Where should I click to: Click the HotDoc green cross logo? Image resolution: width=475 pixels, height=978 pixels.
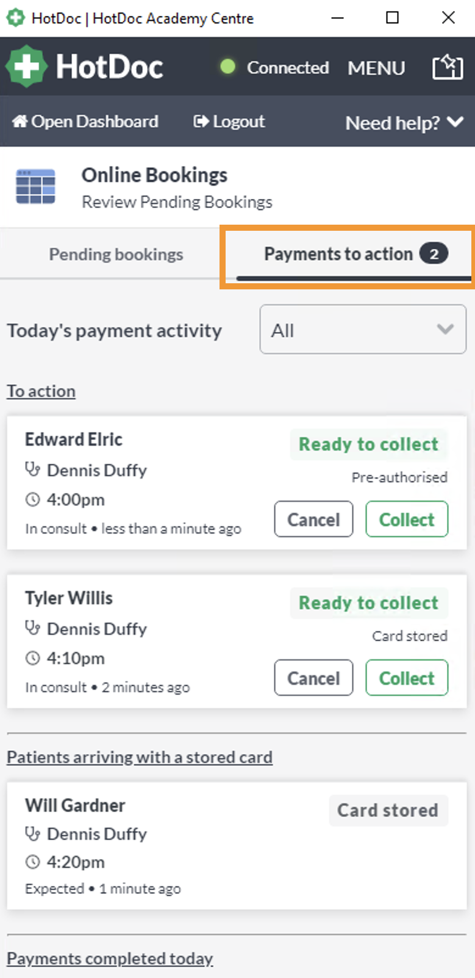26,66
